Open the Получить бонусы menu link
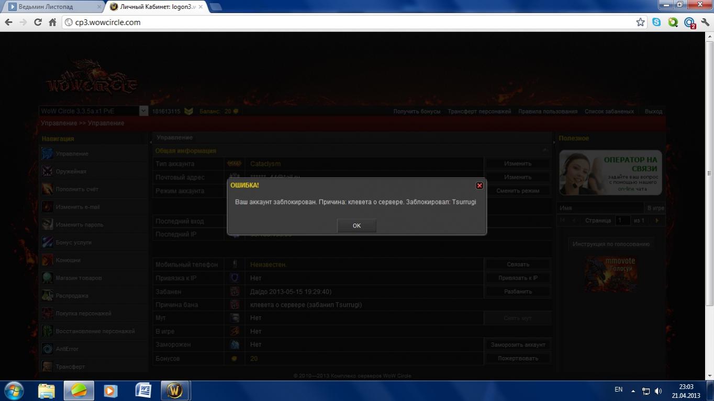Image resolution: width=714 pixels, height=401 pixels. coord(417,111)
